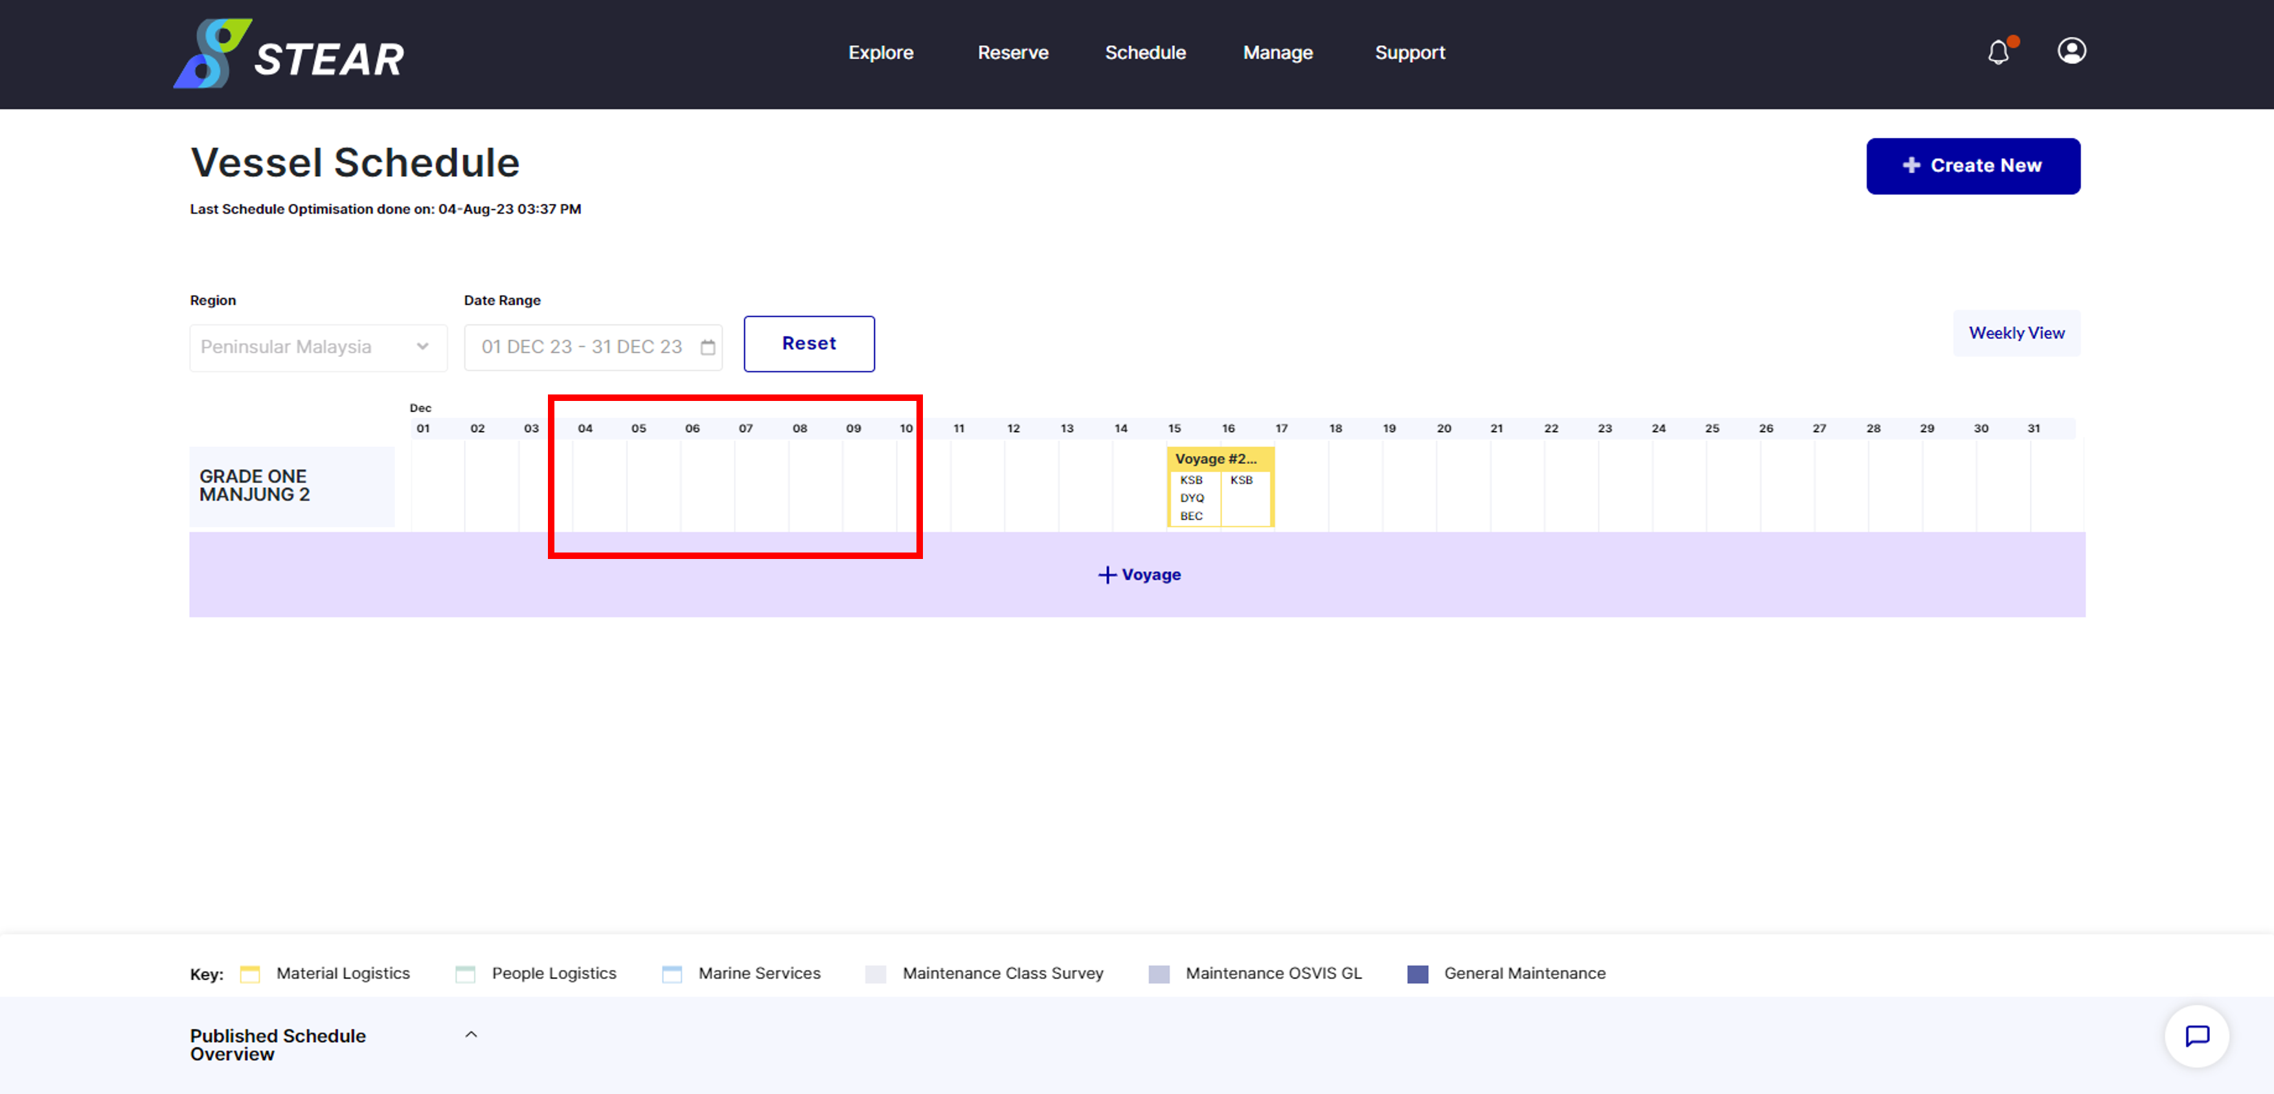The image size is (2274, 1094).
Task: Click the Material Logistics legend label
Action: point(343,973)
